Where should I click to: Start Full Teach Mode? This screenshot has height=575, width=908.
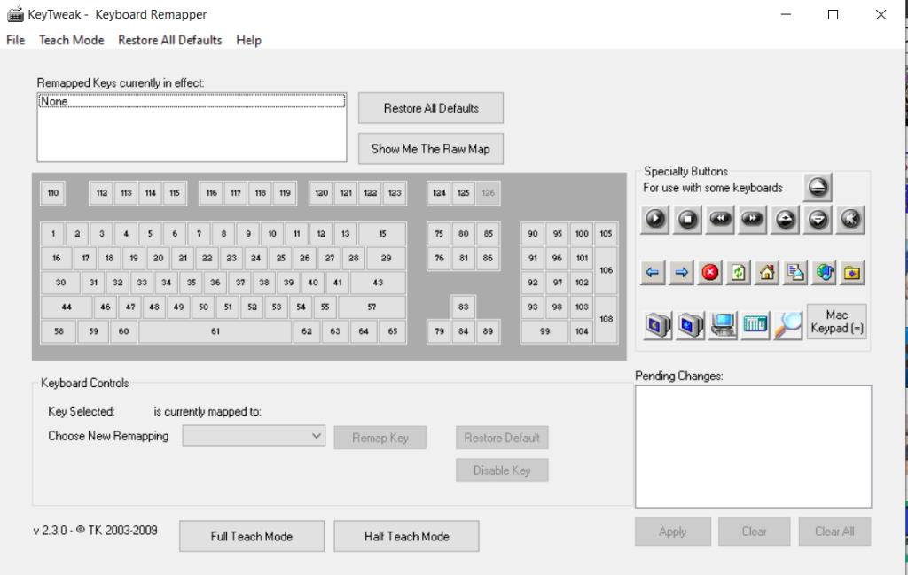(x=251, y=536)
